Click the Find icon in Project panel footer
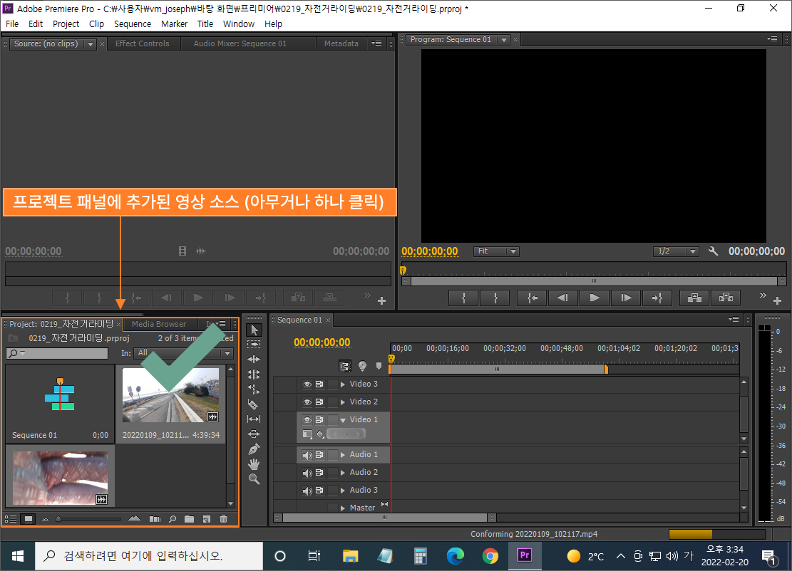The width and height of the screenshot is (792, 571). click(x=173, y=519)
